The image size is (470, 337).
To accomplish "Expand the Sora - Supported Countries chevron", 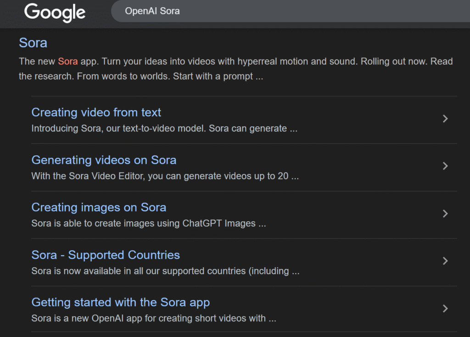I will click(445, 261).
